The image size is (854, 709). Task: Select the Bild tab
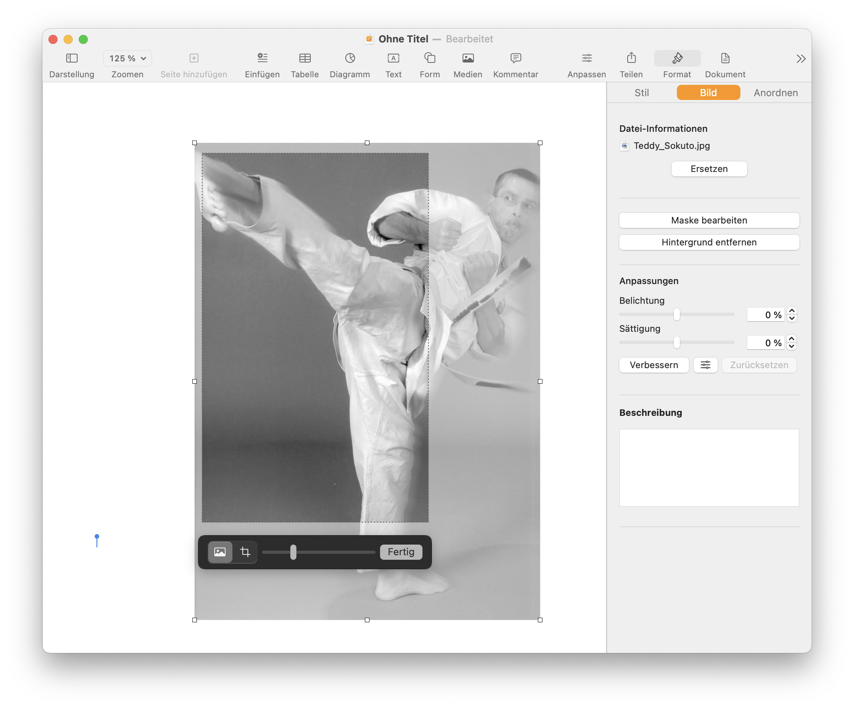[x=708, y=93]
